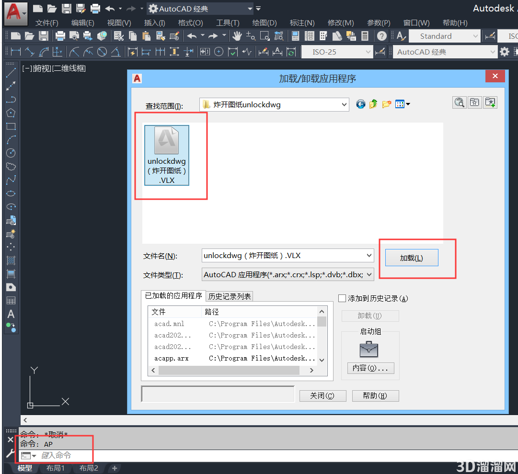Select the Polygon draw tool
Image resolution: width=518 pixels, height=474 pixels.
(11, 113)
